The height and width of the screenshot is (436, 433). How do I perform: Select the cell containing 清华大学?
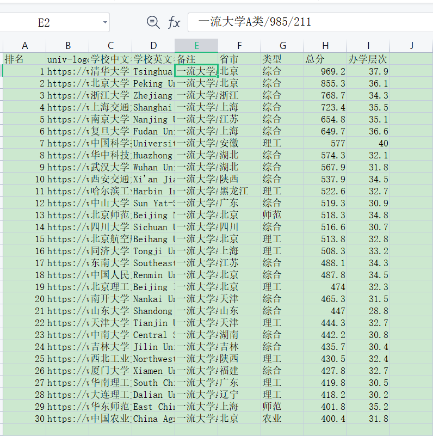[110, 71]
